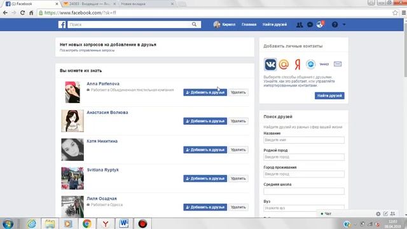Add Лиля Осадчая as friend
Image resolution: width=407 pixels, height=229 pixels.
pos(205,207)
